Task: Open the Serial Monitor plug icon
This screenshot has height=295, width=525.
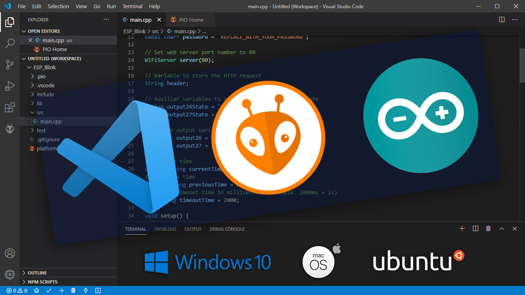Action: point(86,290)
